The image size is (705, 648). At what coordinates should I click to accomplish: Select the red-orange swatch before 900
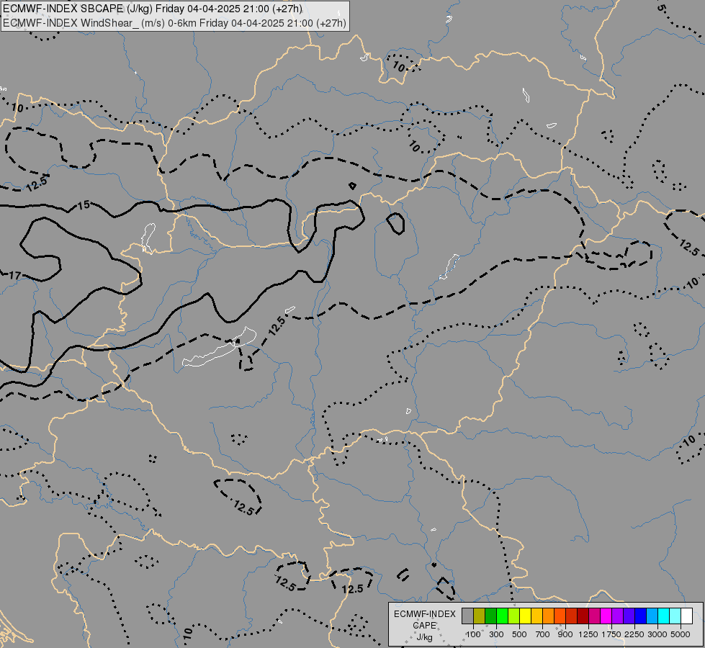click(560, 616)
